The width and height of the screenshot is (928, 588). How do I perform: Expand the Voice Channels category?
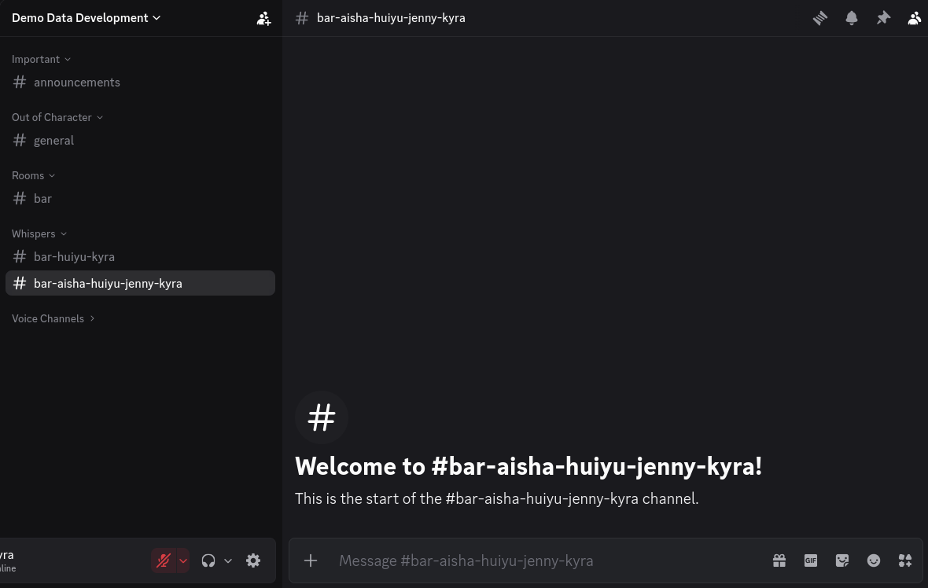[53, 318]
